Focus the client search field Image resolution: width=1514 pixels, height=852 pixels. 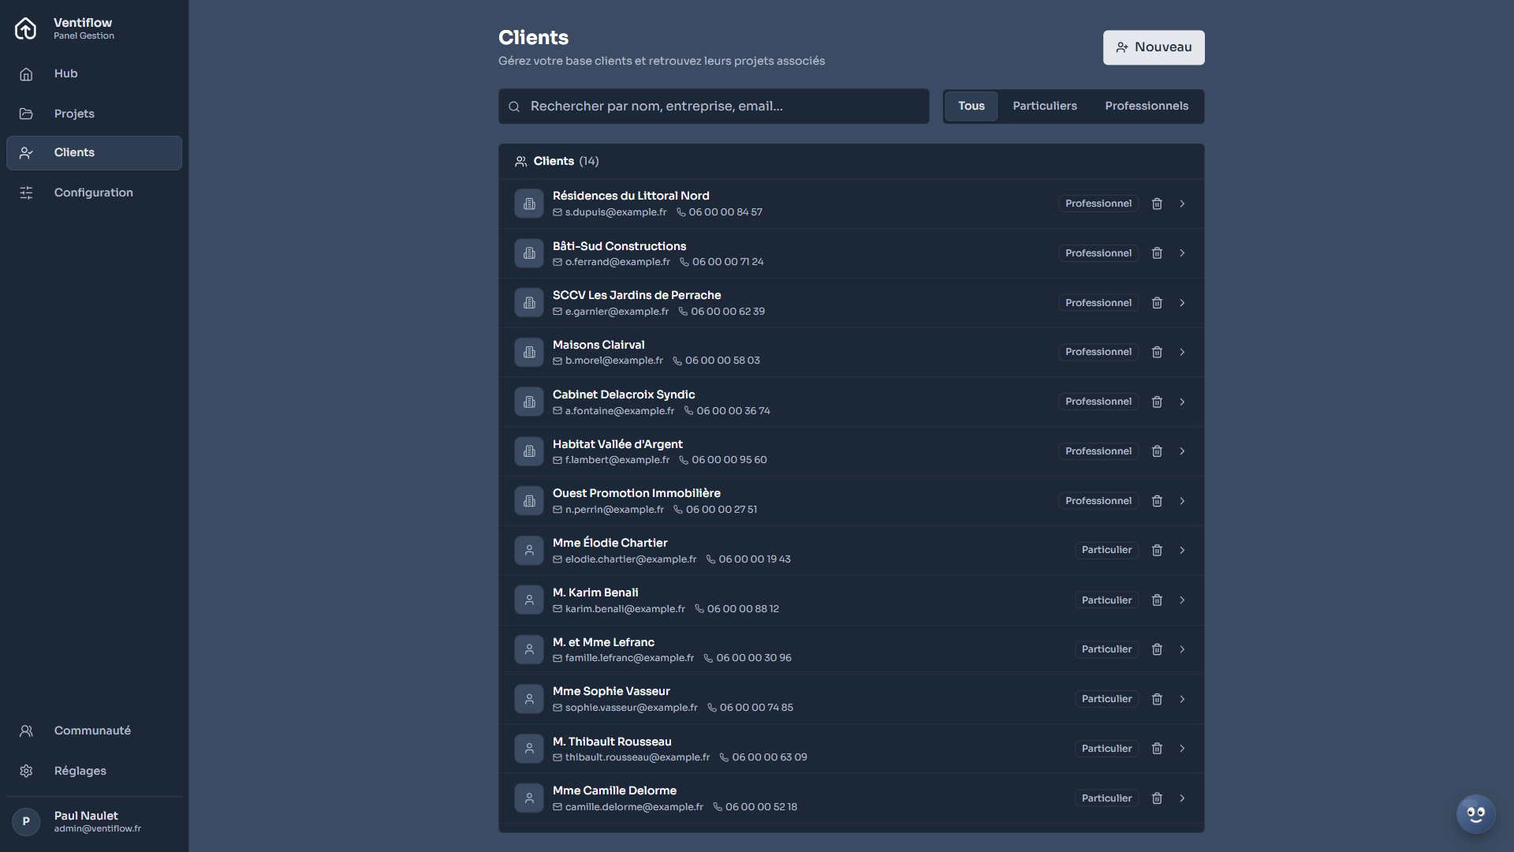(714, 106)
